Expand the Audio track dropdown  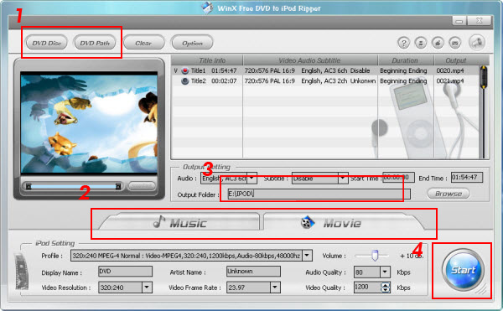coord(252,178)
